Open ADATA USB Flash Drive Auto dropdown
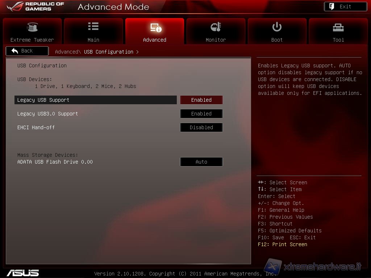Viewport: 371px width, 278px height. tap(201, 162)
